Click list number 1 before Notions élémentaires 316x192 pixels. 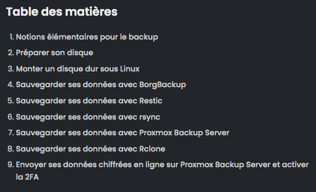pos(11,37)
